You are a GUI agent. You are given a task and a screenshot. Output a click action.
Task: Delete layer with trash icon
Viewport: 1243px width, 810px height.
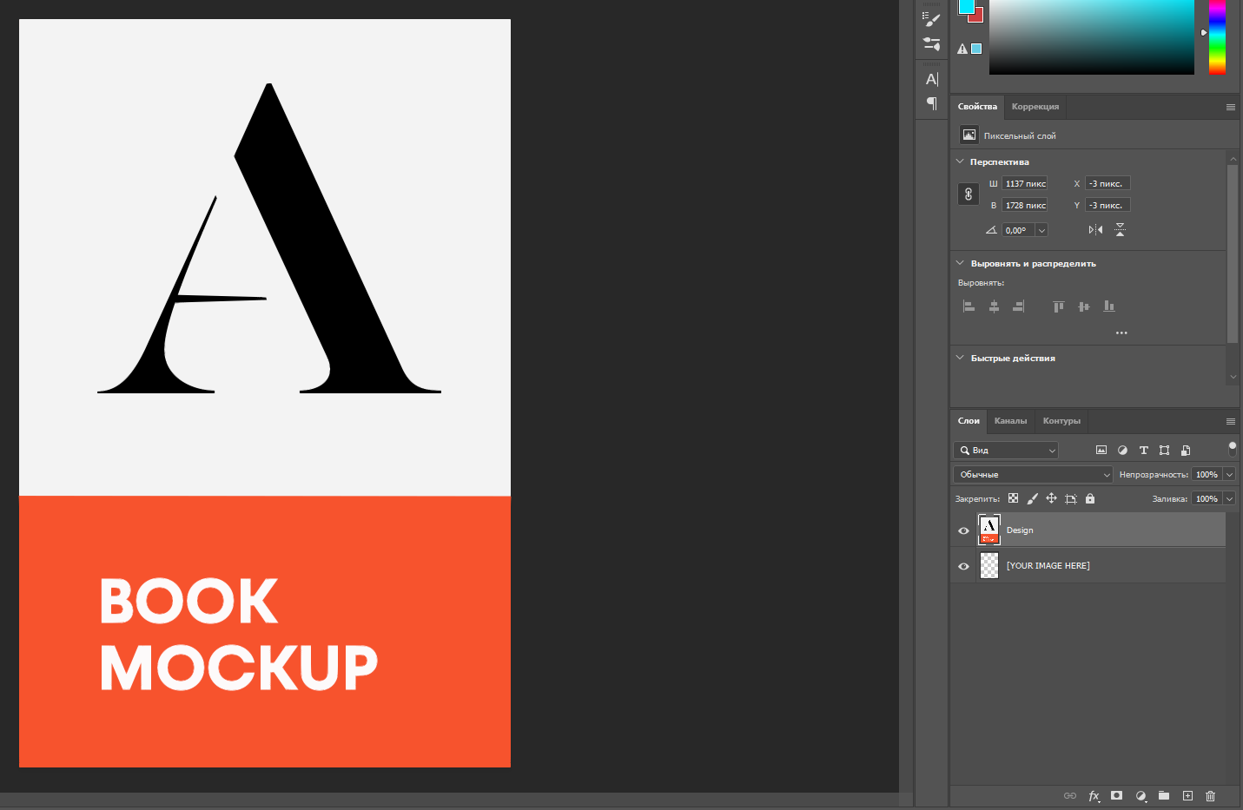pyautogui.click(x=1210, y=796)
